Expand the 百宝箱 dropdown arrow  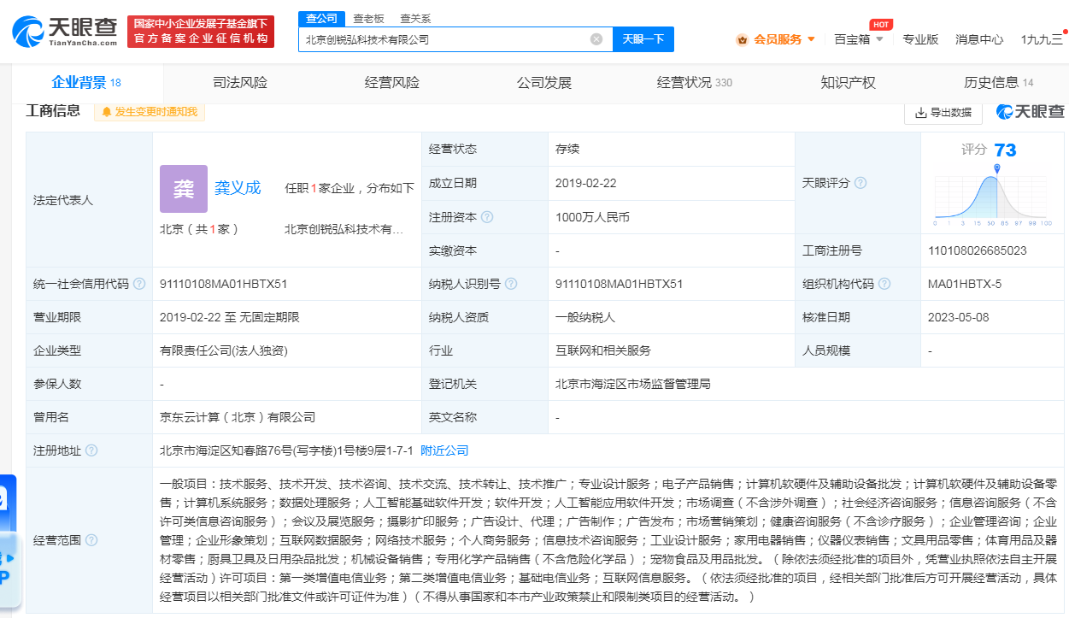881,39
